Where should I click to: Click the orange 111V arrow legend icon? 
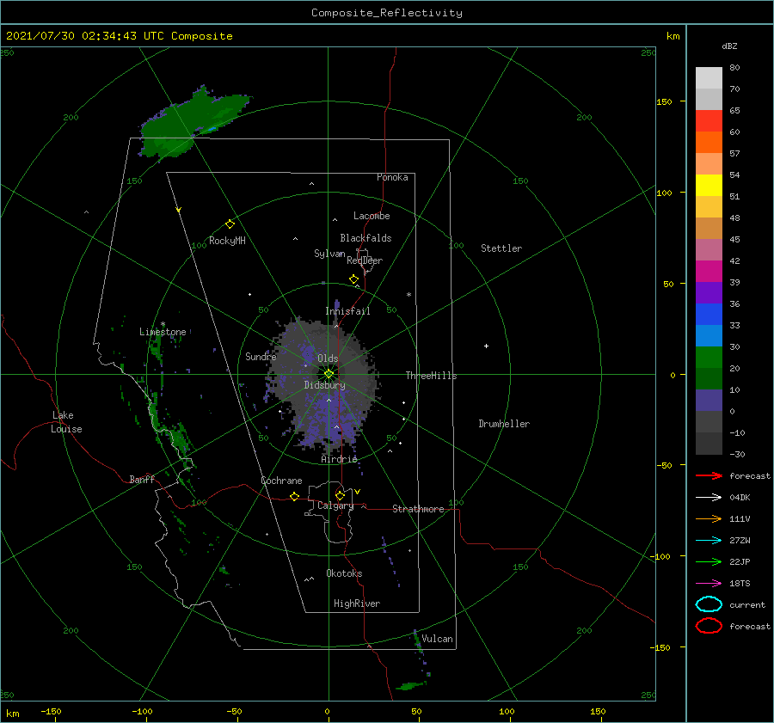click(x=709, y=518)
